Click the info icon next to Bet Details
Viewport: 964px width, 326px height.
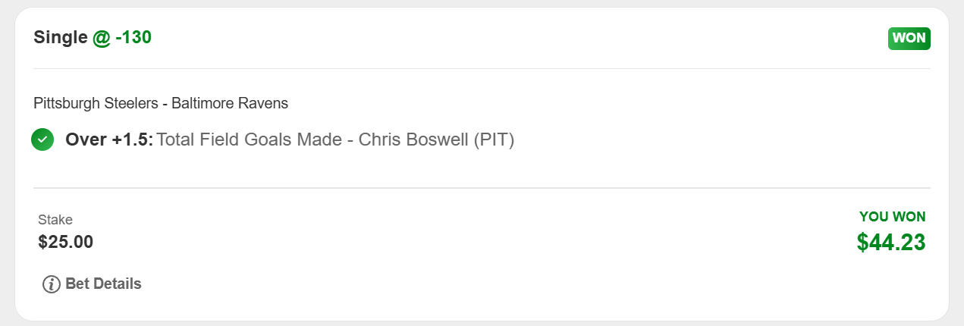click(x=52, y=284)
